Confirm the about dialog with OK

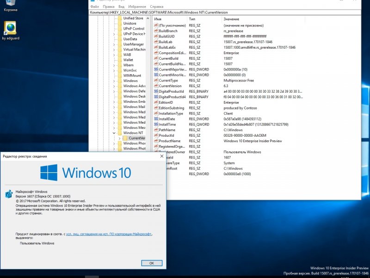(x=152, y=263)
